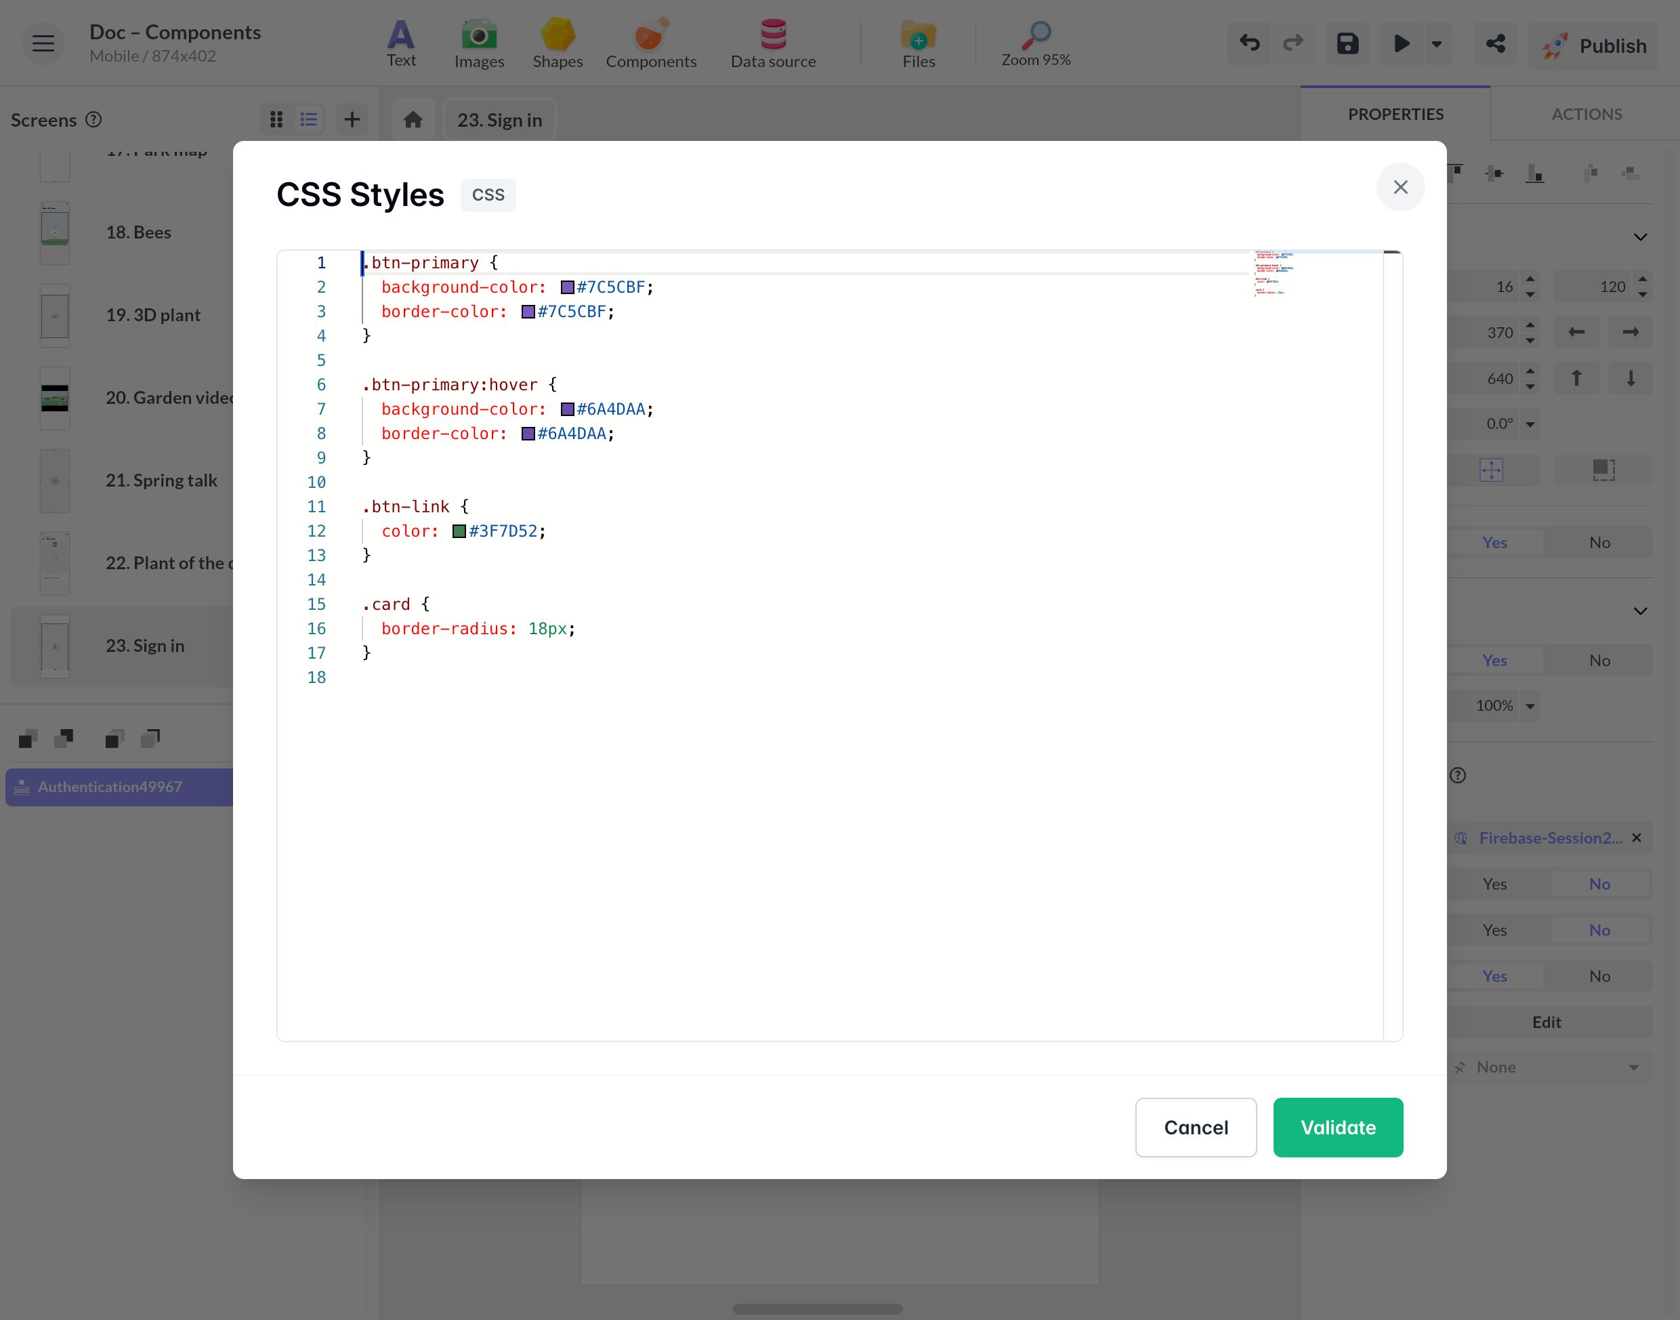The image size is (1680, 1320).
Task: Add a new screen with plus
Action: [352, 120]
